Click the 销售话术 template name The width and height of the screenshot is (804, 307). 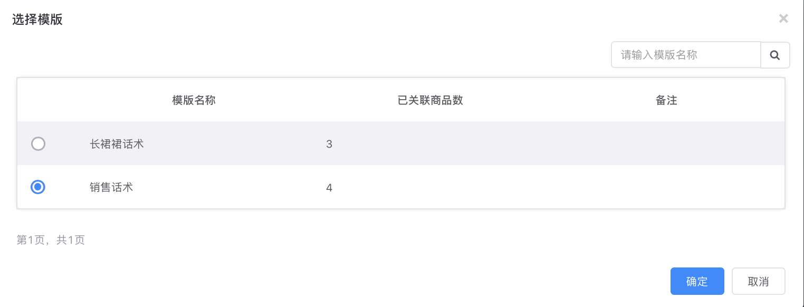[x=111, y=187]
